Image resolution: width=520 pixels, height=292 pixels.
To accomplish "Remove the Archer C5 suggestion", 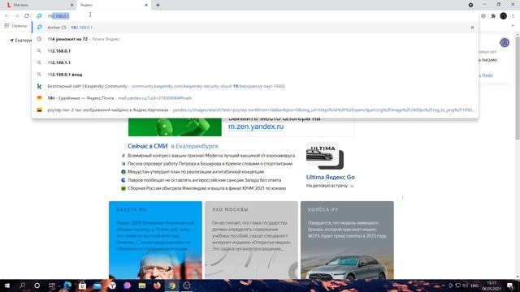I will click(472, 28).
